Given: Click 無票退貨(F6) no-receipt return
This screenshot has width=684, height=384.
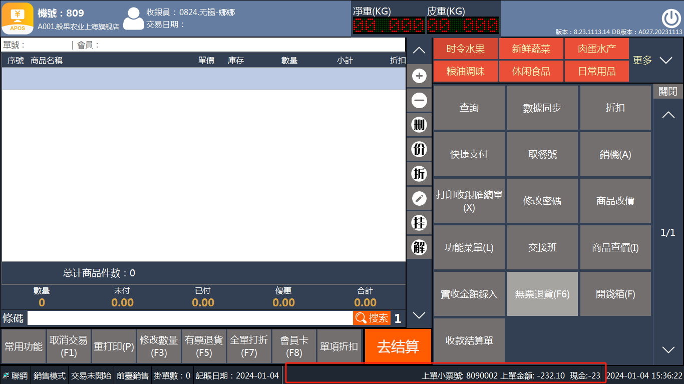Looking at the screenshot, I should click(x=542, y=294).
